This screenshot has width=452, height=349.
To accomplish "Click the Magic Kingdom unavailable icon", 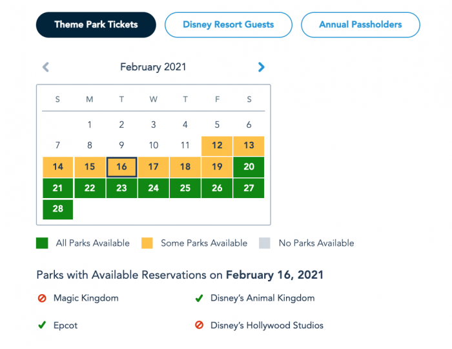I will tap(42, 298).
